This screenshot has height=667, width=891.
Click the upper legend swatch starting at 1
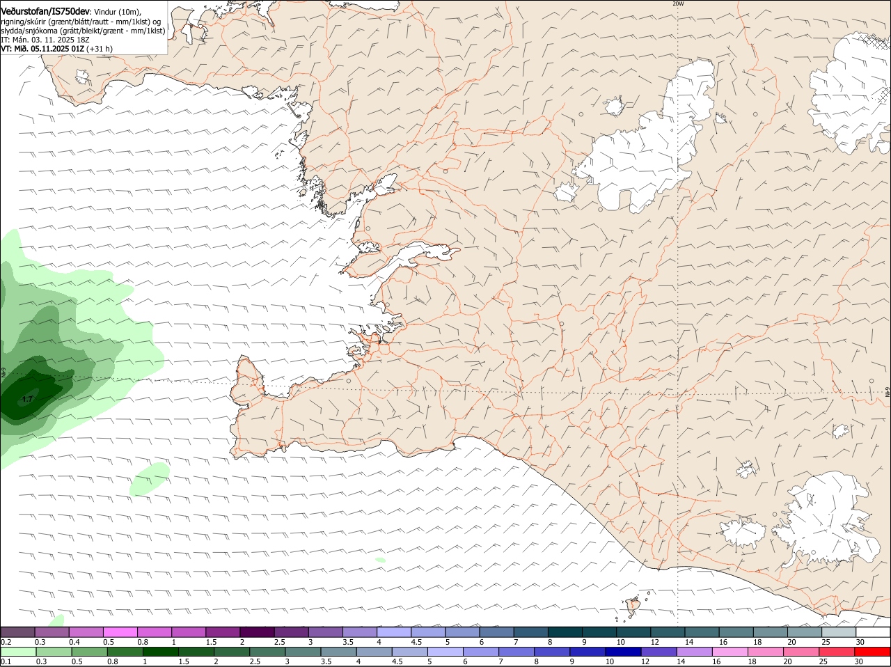(x=188, y=632)
